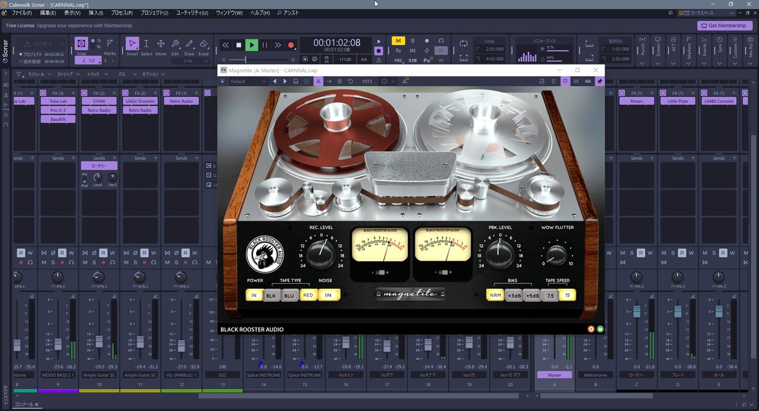Pause the transport
The width and height of the screenshot is (759, 411).
pyautogui.click(x=265, y=45)
